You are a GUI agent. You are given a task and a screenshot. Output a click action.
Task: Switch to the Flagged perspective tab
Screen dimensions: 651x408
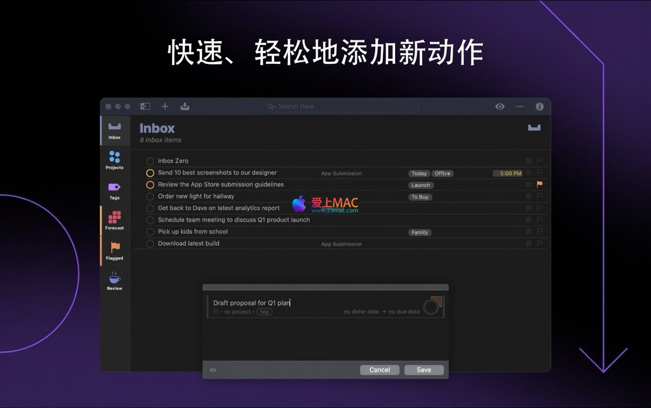[x=114, y=250]
